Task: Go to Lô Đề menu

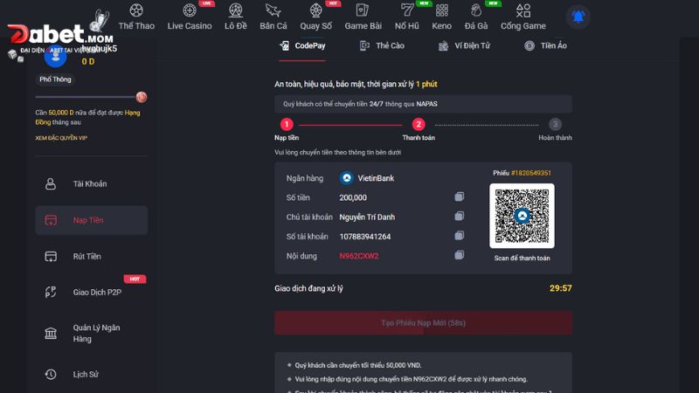Action: [x=235, y=17]
